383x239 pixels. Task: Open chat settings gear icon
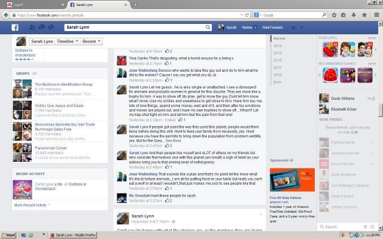pos(365,227)
